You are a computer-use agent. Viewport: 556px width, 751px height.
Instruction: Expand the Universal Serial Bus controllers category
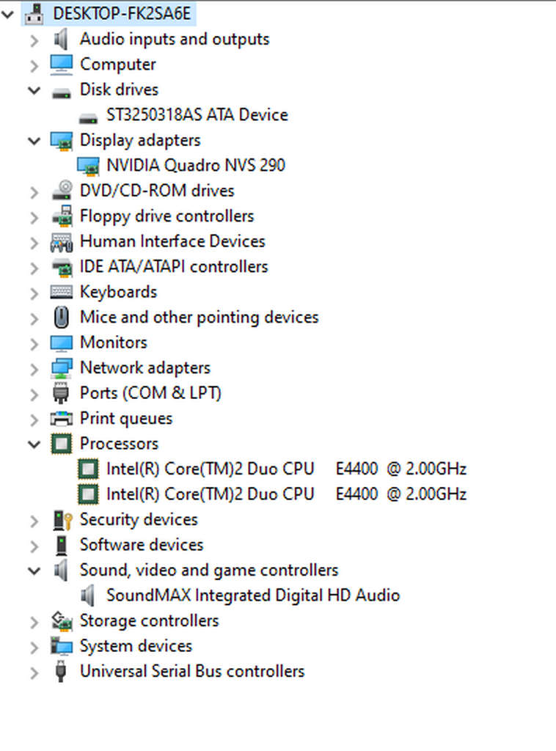34,671
